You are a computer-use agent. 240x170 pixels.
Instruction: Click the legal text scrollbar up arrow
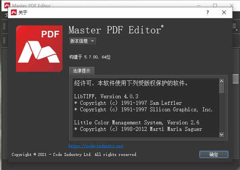coord(222,81)
